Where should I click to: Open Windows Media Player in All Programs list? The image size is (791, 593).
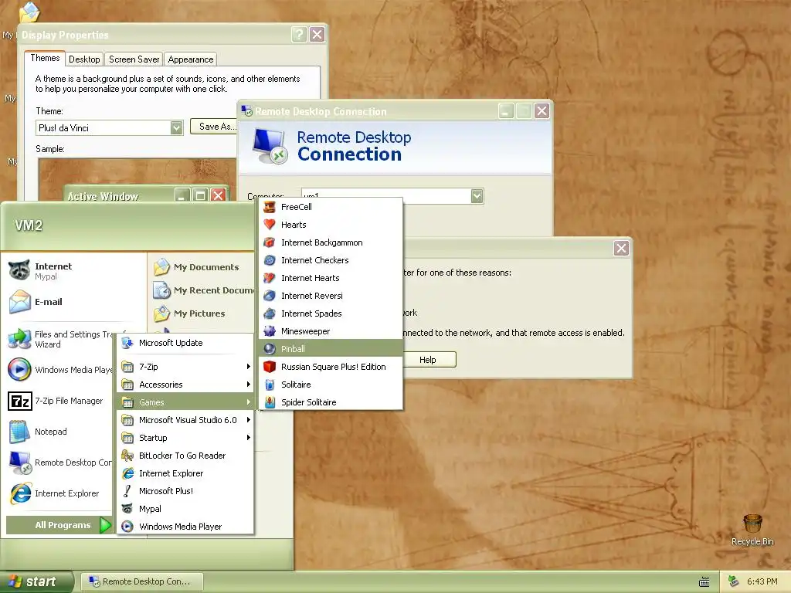(x=185, y=527)
